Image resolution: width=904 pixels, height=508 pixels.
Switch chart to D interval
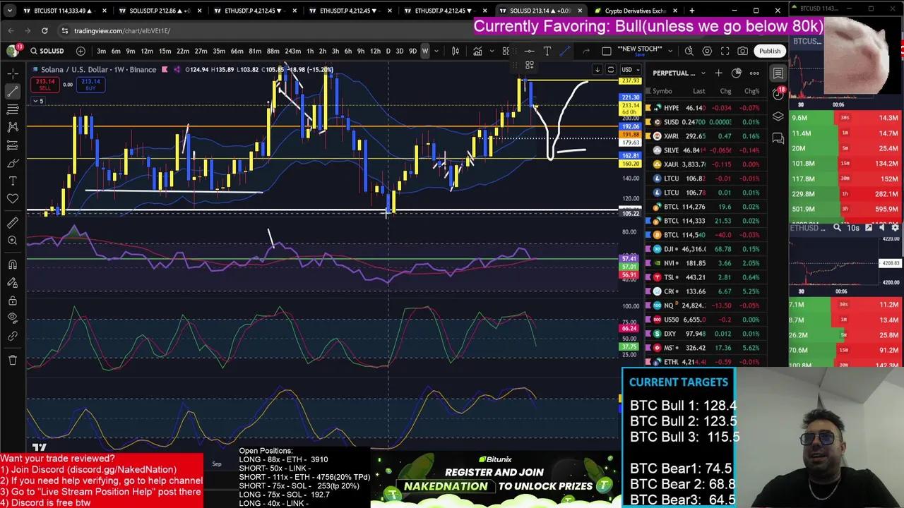pos(388,51)
